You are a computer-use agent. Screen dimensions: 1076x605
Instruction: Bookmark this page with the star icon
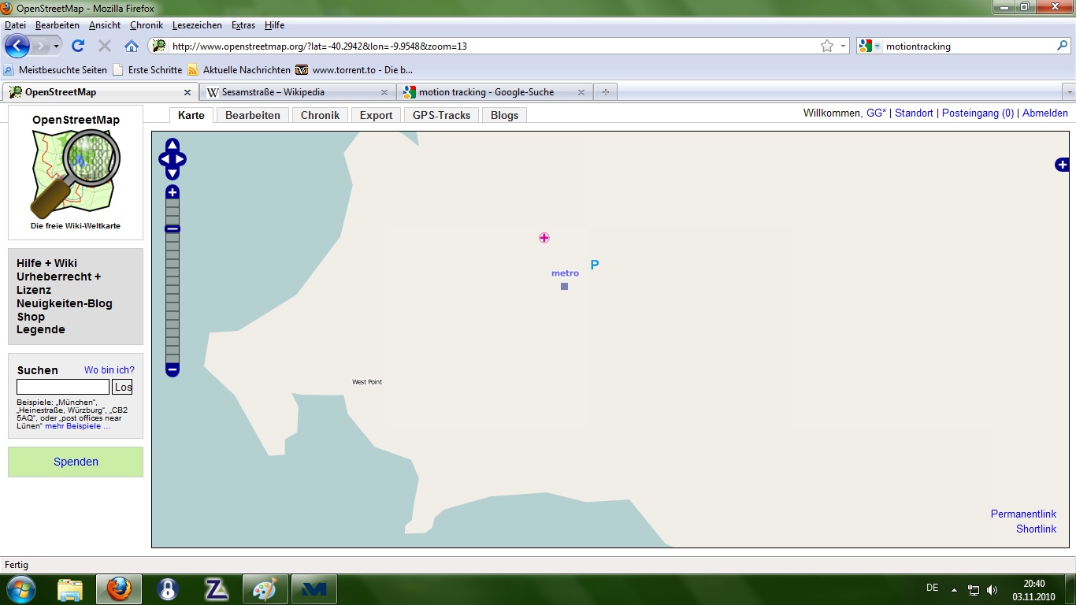826,46
